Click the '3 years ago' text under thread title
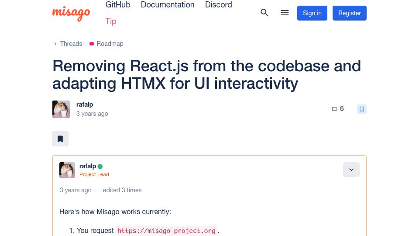 (x=92, y=114)
